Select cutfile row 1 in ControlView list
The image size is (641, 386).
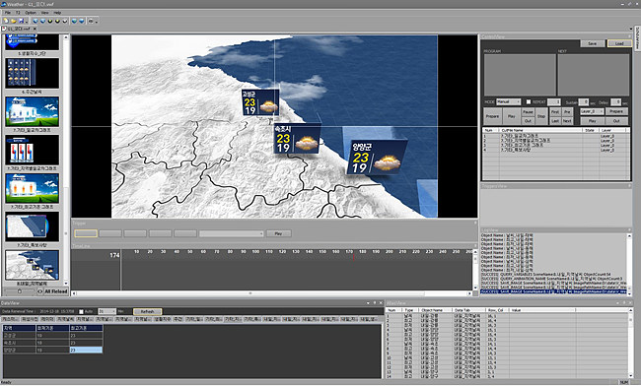click(x=556, y=136)
